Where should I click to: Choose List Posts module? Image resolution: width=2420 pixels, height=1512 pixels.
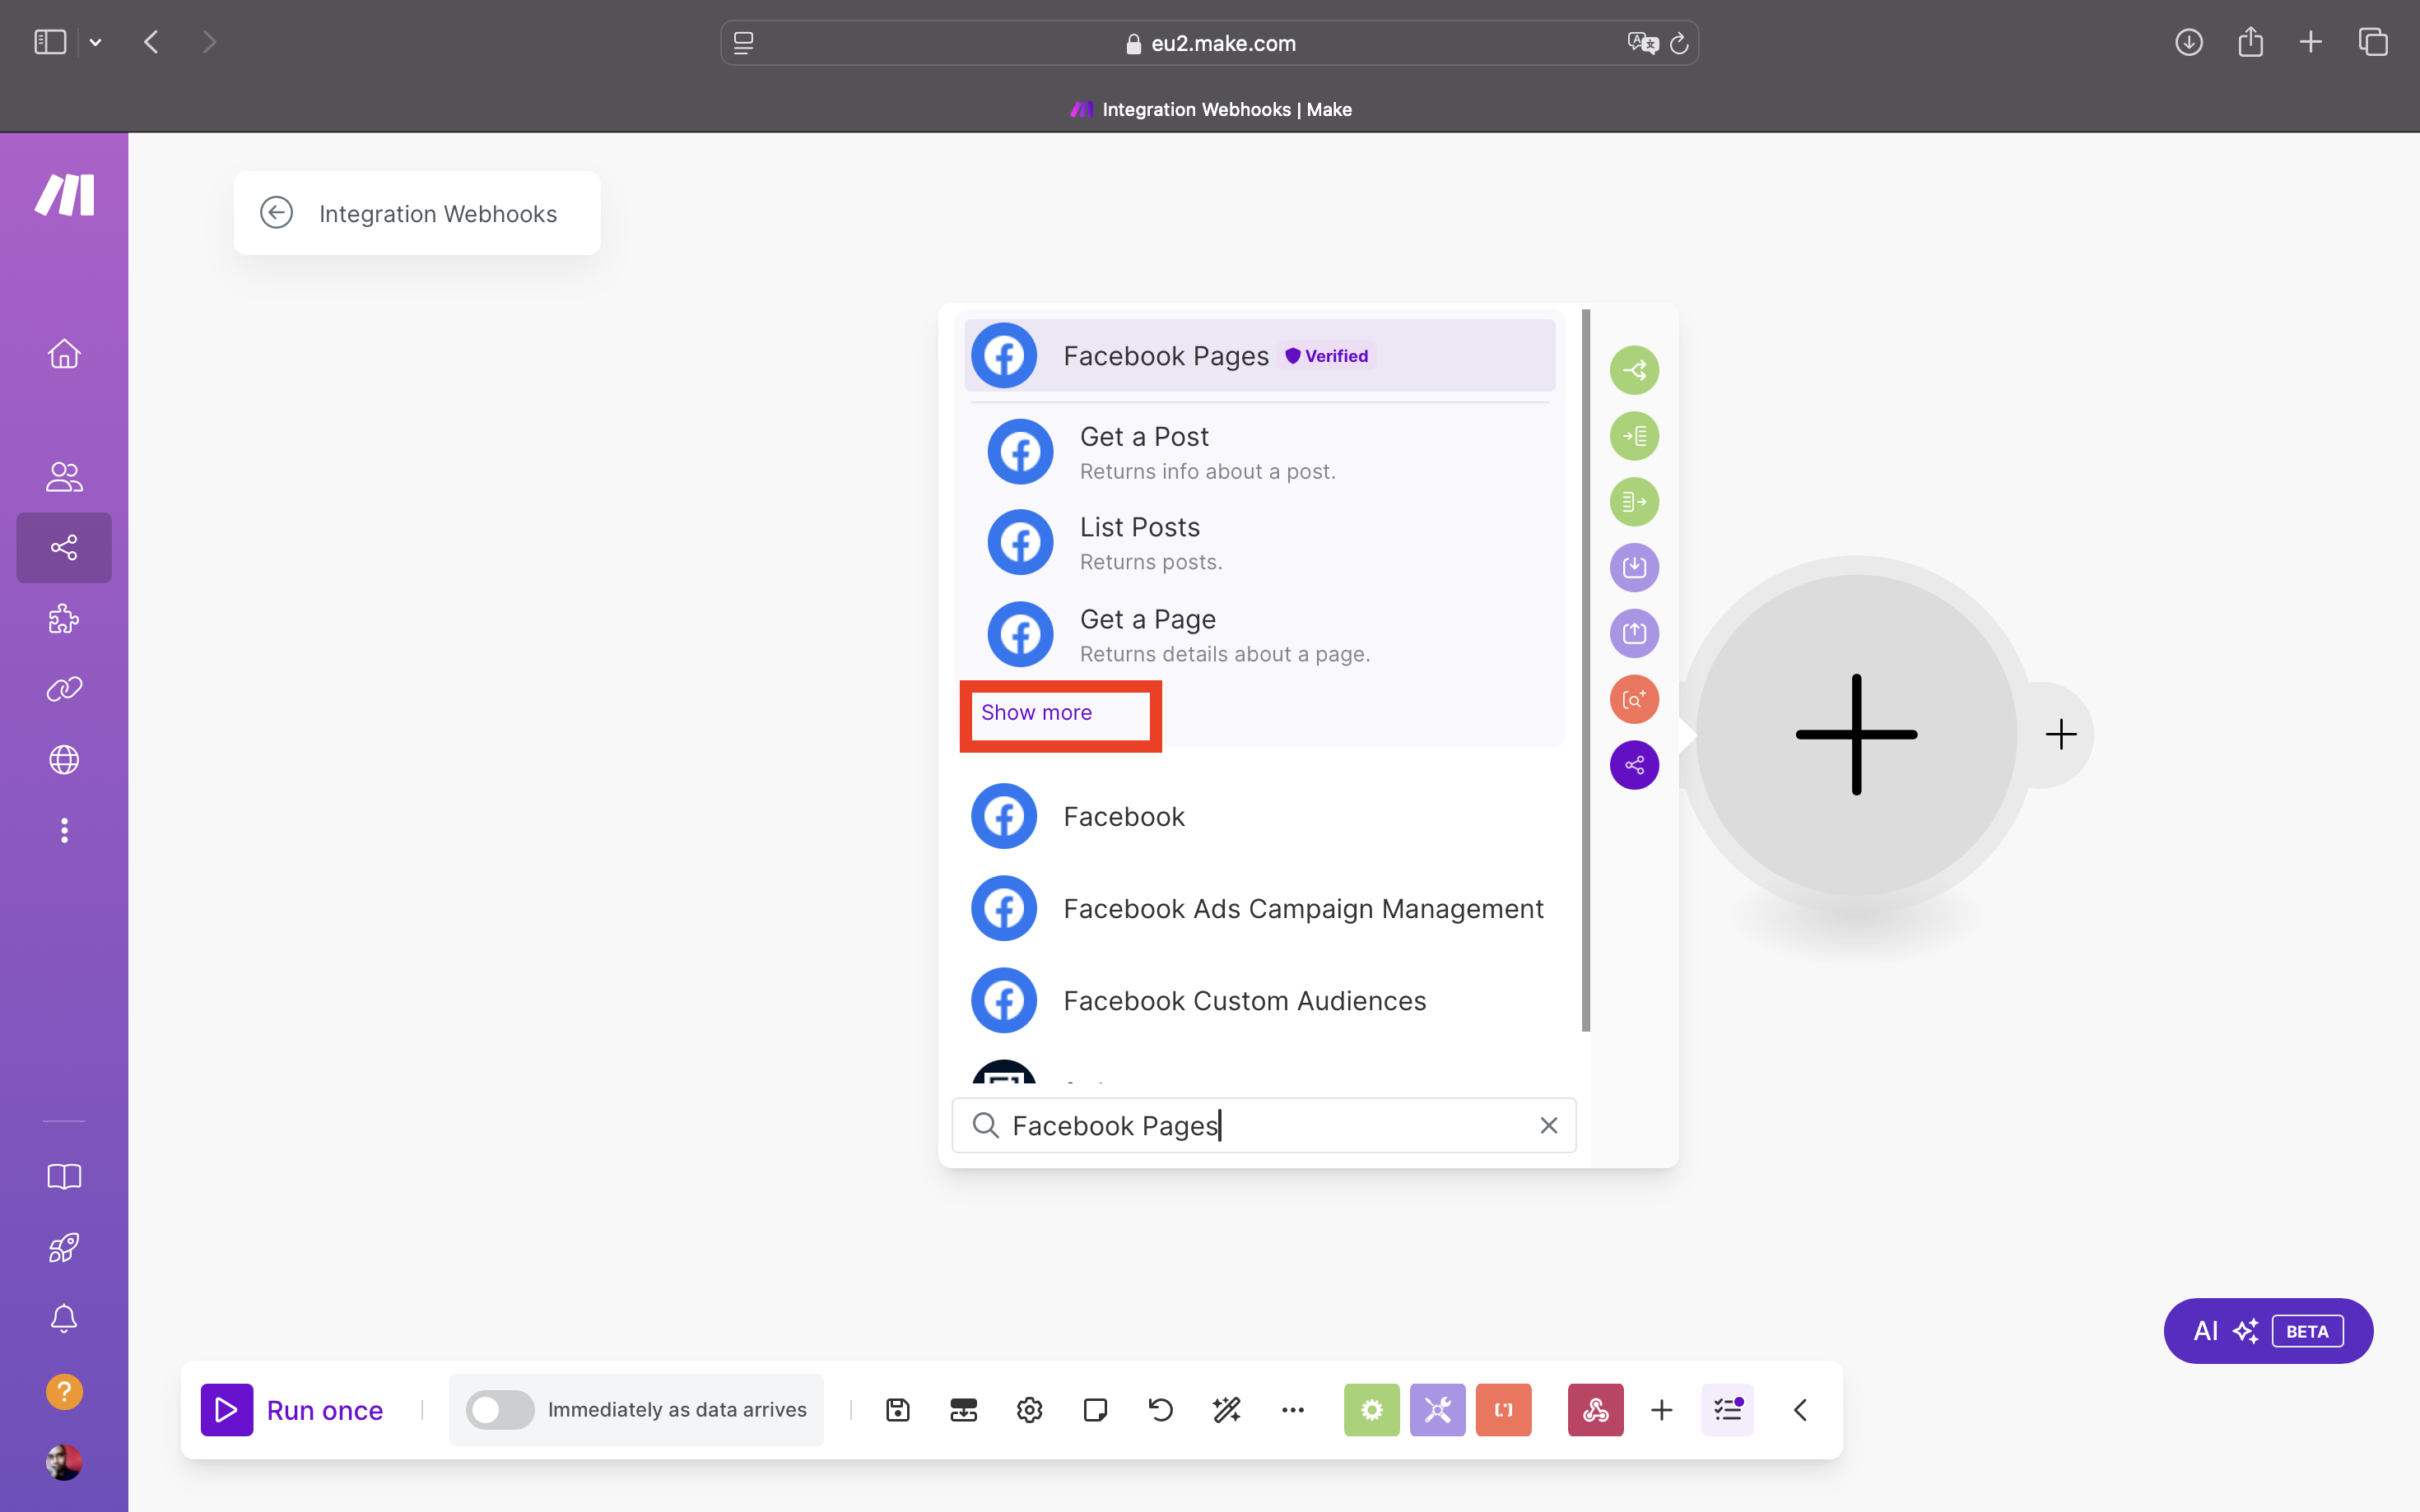1259,543
